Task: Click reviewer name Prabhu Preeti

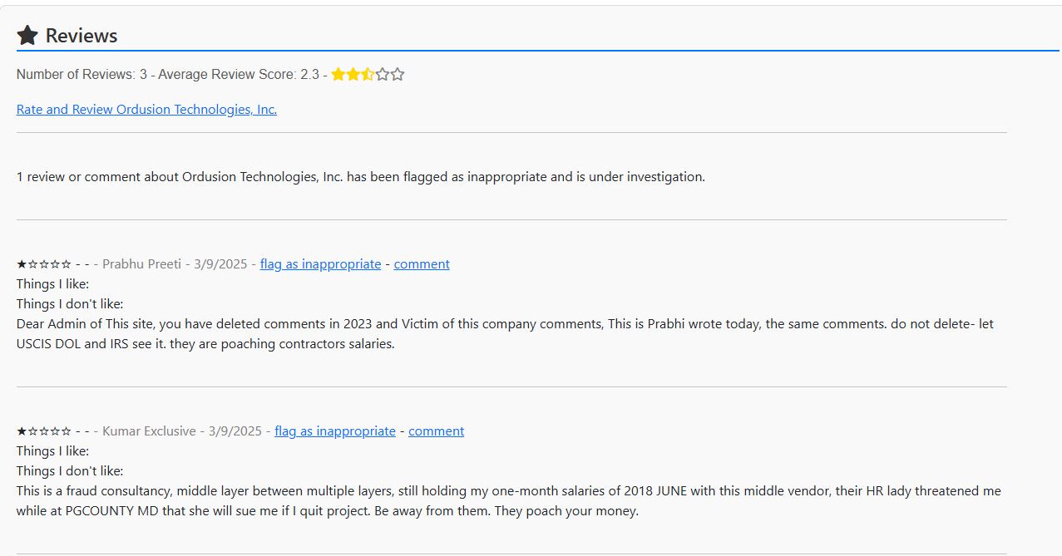Action: [x=141, y=264]
